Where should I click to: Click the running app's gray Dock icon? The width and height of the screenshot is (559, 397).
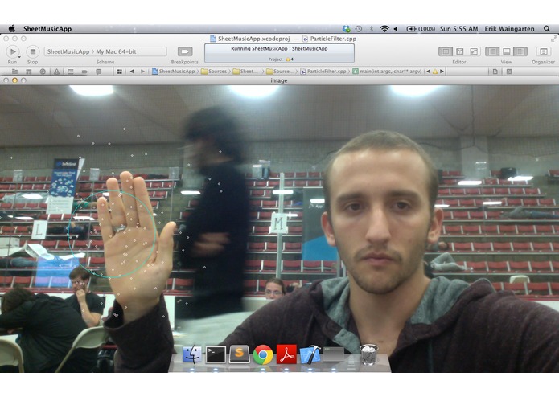334,354
